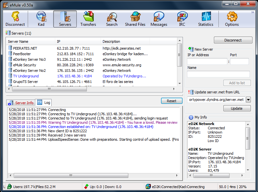258x192 pixels.
Task: Click the PEERATES.NET server row icon
Action: [10, 48]
